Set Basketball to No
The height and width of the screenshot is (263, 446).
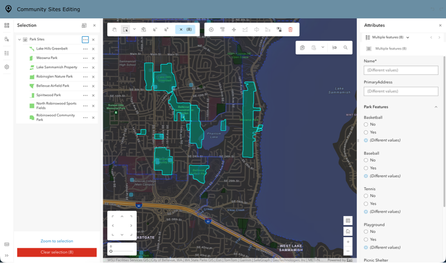[366, 124]
